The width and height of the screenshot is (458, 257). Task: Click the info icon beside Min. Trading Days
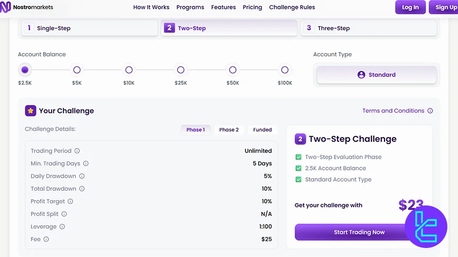86,164
